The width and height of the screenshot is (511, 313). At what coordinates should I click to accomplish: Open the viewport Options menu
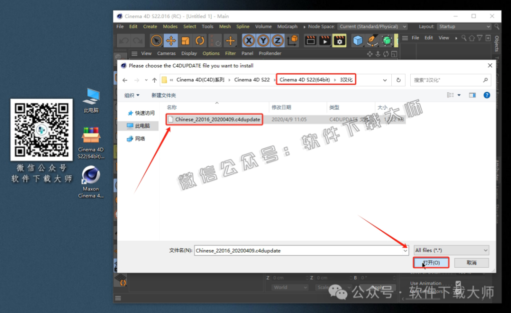[211, 53]
